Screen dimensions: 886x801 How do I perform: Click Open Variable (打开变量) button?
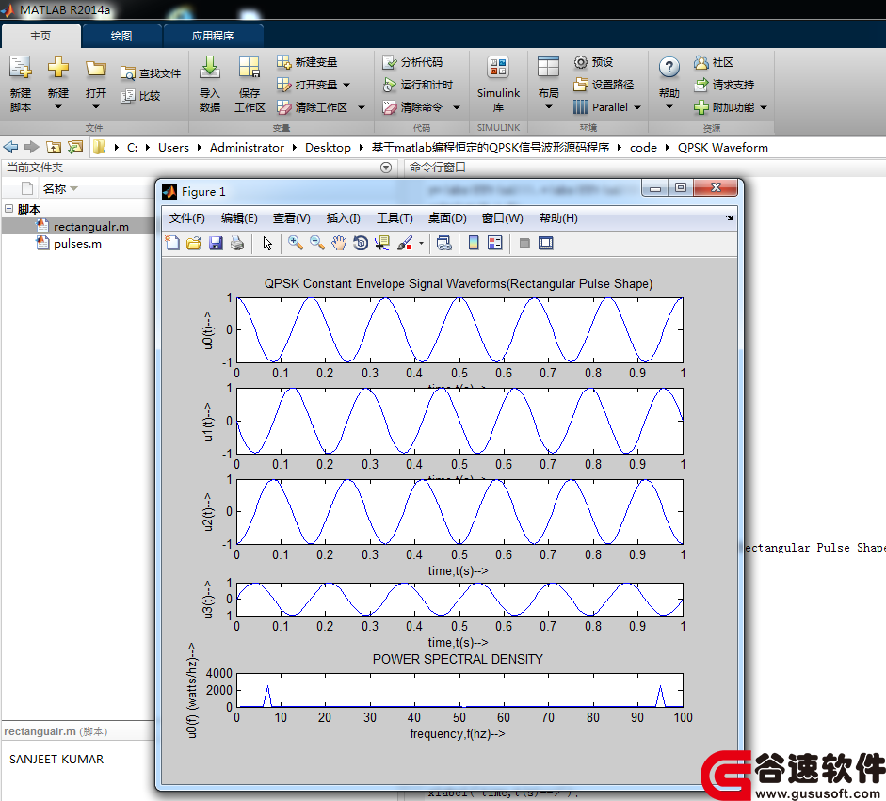tap(307, 85)
